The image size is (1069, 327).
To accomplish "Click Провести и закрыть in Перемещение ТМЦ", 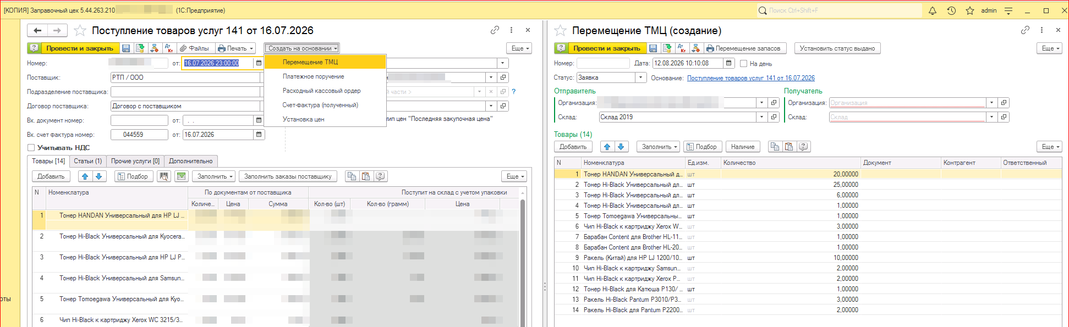I will pos(607,48).
